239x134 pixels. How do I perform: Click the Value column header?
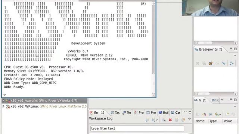pyautogui.click(x=228, y=121)
